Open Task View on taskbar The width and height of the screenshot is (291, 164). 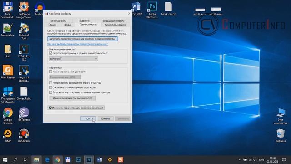click(x=26, y=160)
